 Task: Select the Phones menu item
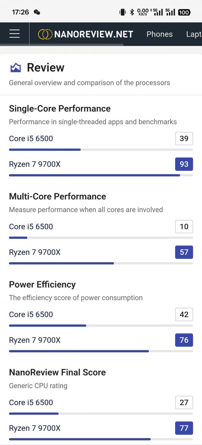pos(159,34)
